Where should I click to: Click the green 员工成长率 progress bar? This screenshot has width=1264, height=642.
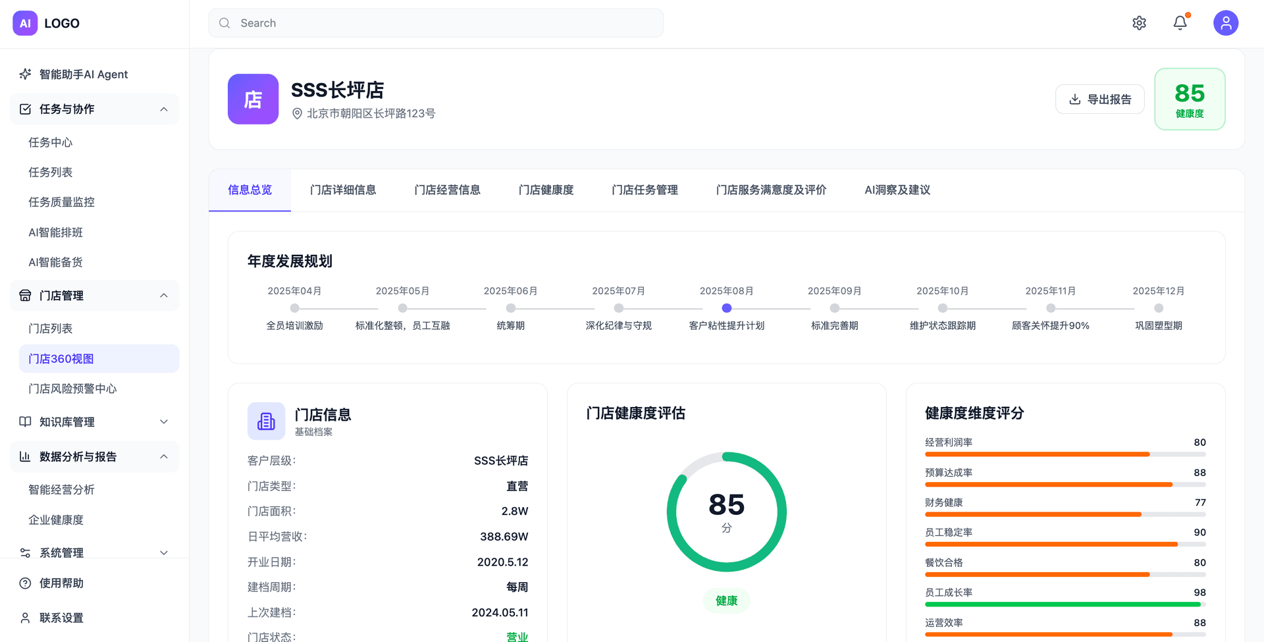(x=1065, y=604)
